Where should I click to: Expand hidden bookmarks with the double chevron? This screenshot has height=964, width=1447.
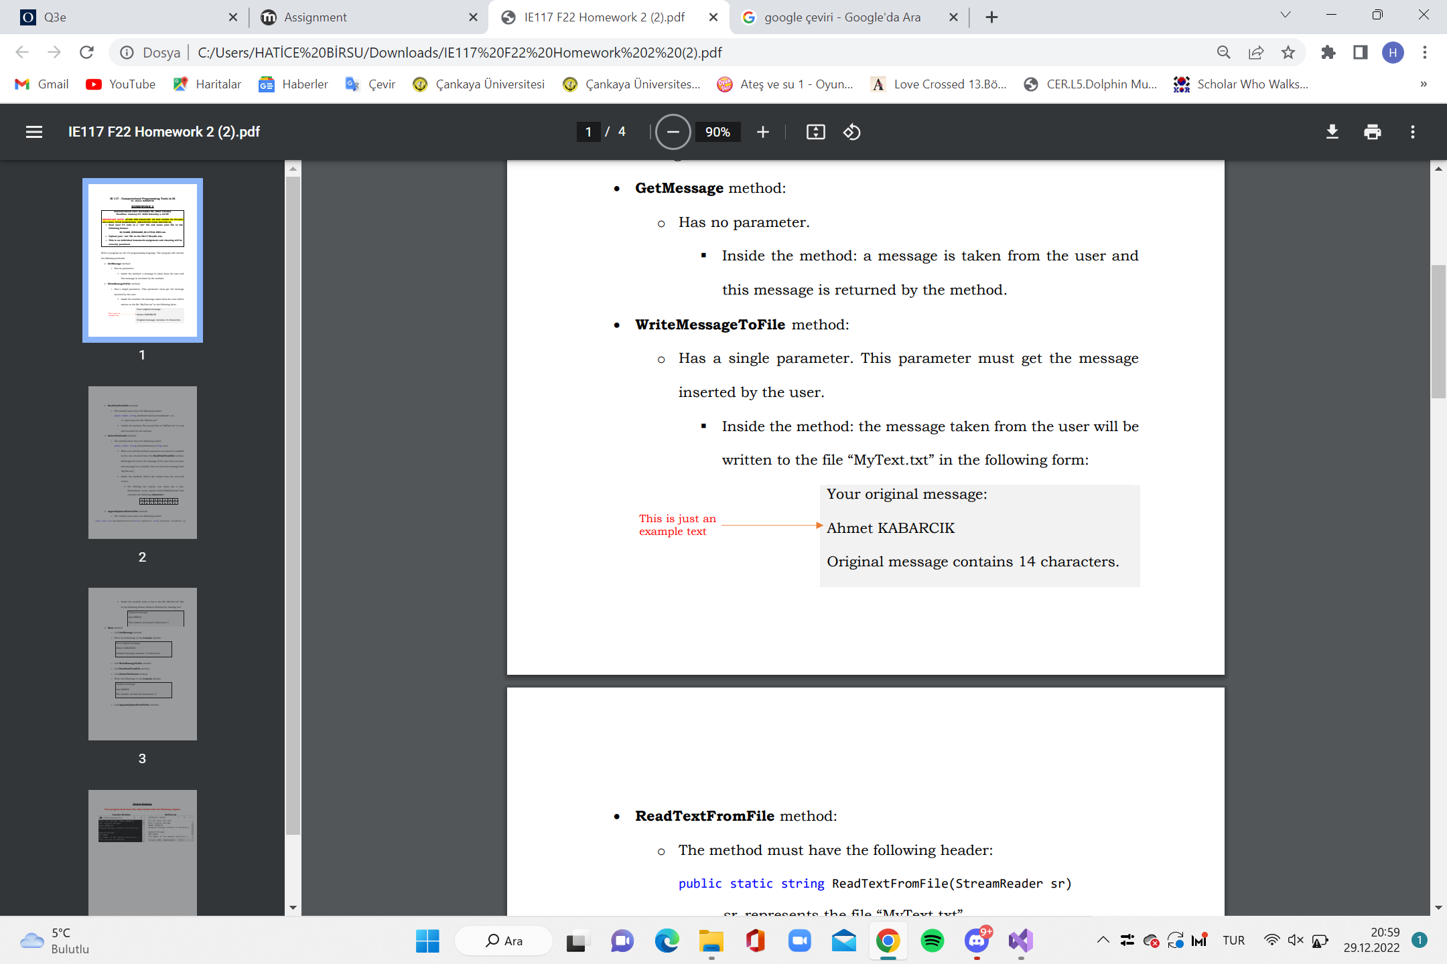pyautogui.click(x=1423, y=84)
